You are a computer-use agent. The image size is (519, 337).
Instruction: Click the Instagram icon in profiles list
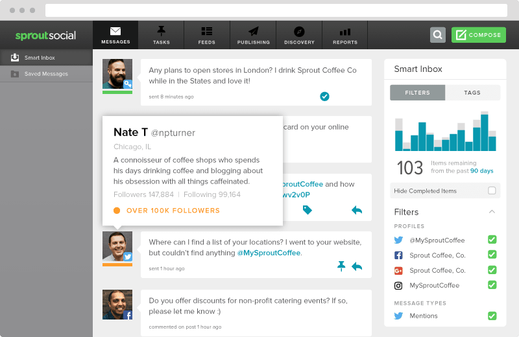398,286
